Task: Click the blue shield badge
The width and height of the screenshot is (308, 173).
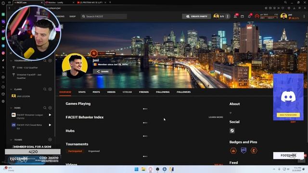Action: 244,150
